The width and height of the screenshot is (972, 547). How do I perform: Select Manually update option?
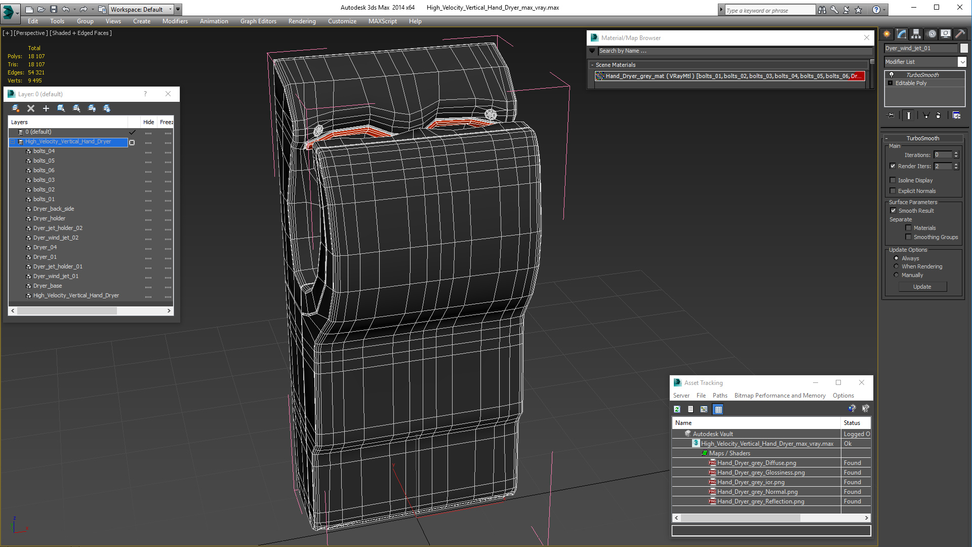[x=896, y=275]
